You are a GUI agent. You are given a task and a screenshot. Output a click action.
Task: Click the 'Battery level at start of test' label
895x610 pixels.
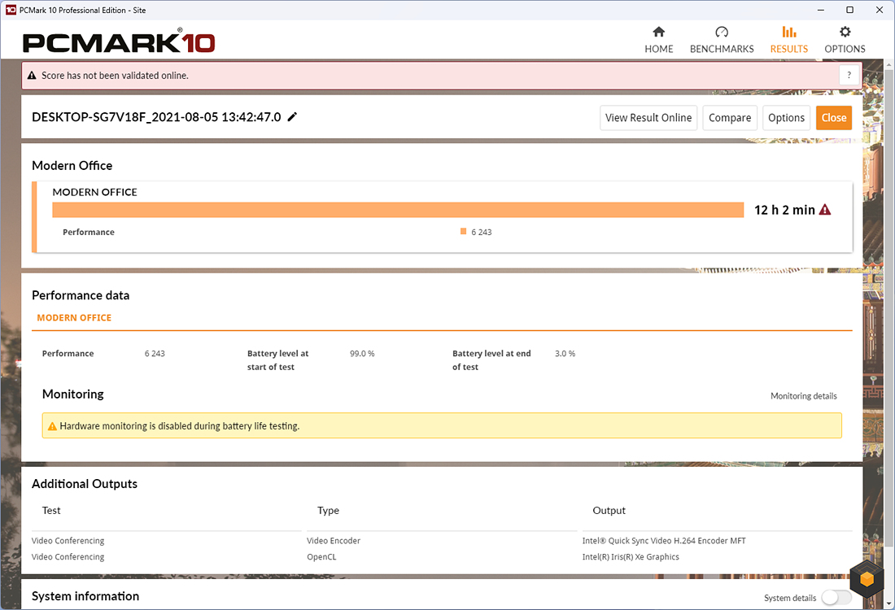point(278,360)
